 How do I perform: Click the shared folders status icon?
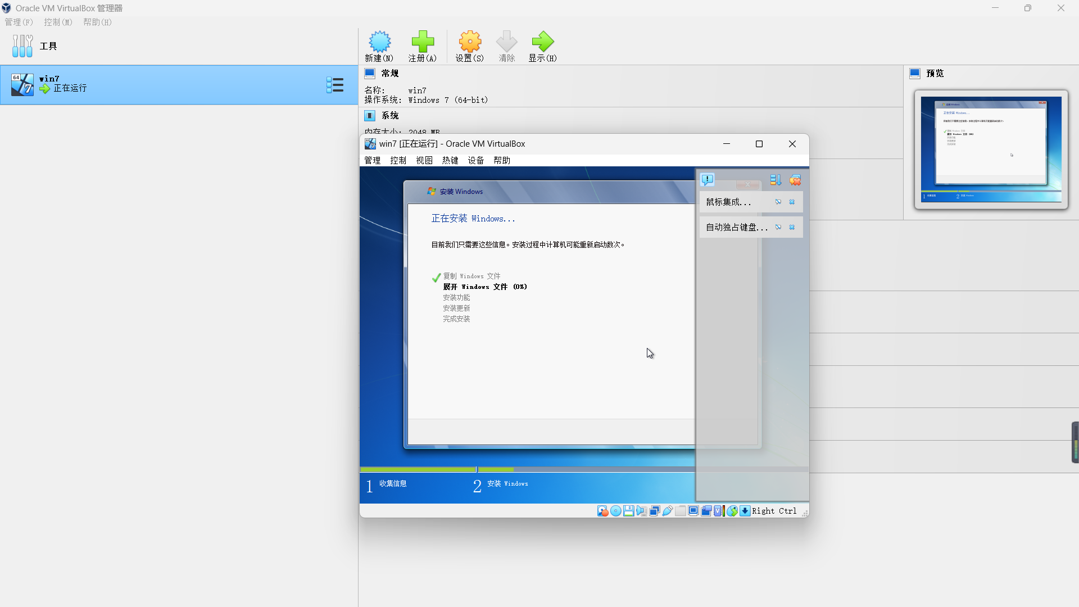681,511
